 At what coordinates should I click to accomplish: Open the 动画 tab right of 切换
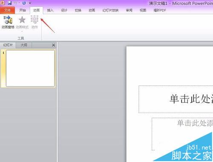(x=92, y=10)
